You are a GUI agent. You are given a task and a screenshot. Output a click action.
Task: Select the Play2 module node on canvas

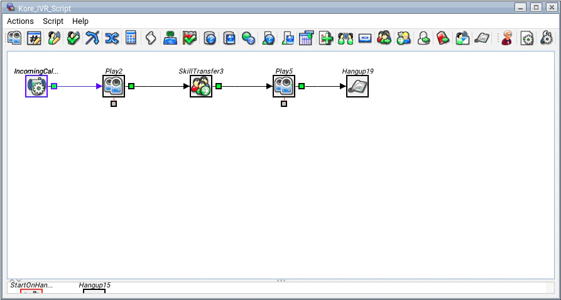point(114,86)
